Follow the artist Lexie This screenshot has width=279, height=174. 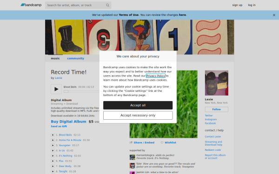[x=217, y=110]
